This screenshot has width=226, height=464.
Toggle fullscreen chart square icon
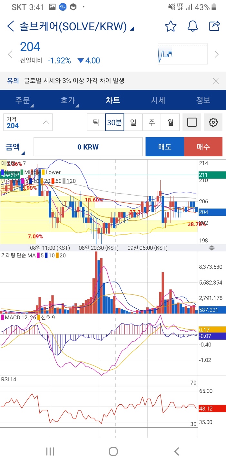[192, 122]
